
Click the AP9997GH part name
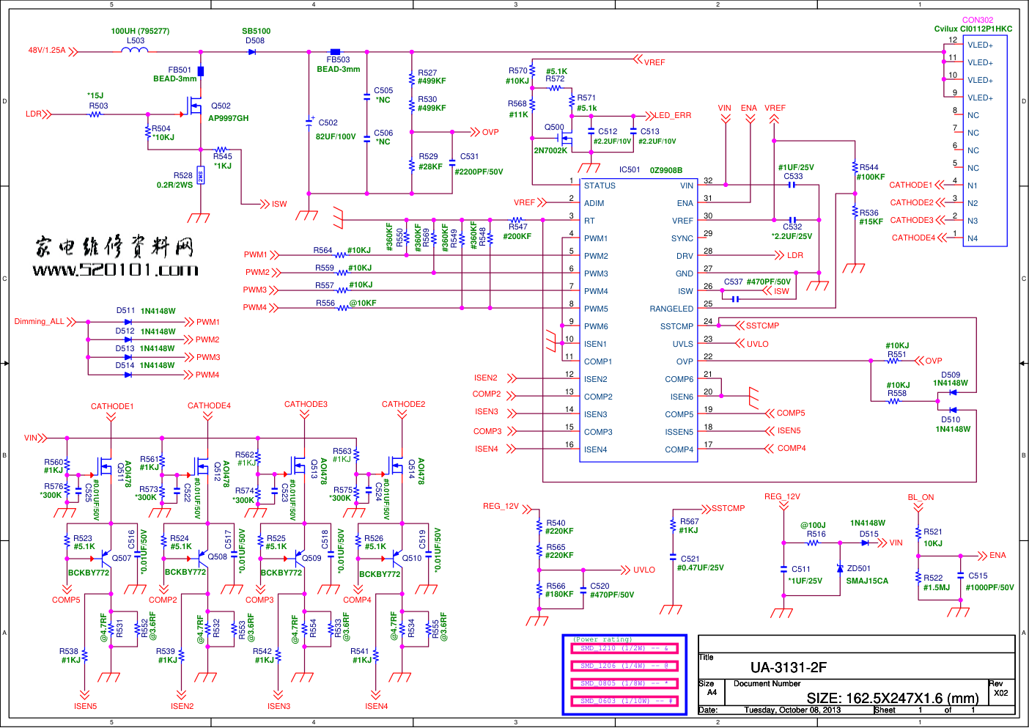[x=228, y=118]
